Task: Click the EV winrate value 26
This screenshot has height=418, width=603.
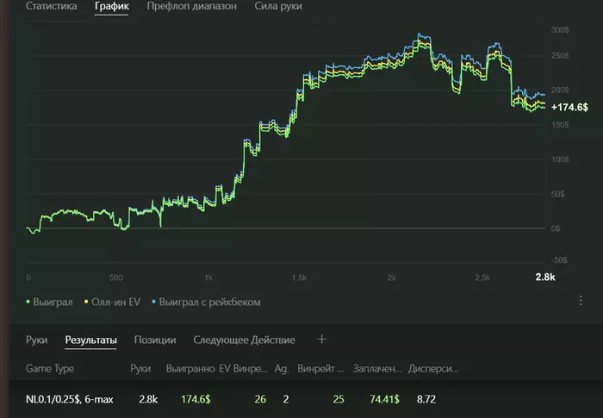Action: coord(260,399)
